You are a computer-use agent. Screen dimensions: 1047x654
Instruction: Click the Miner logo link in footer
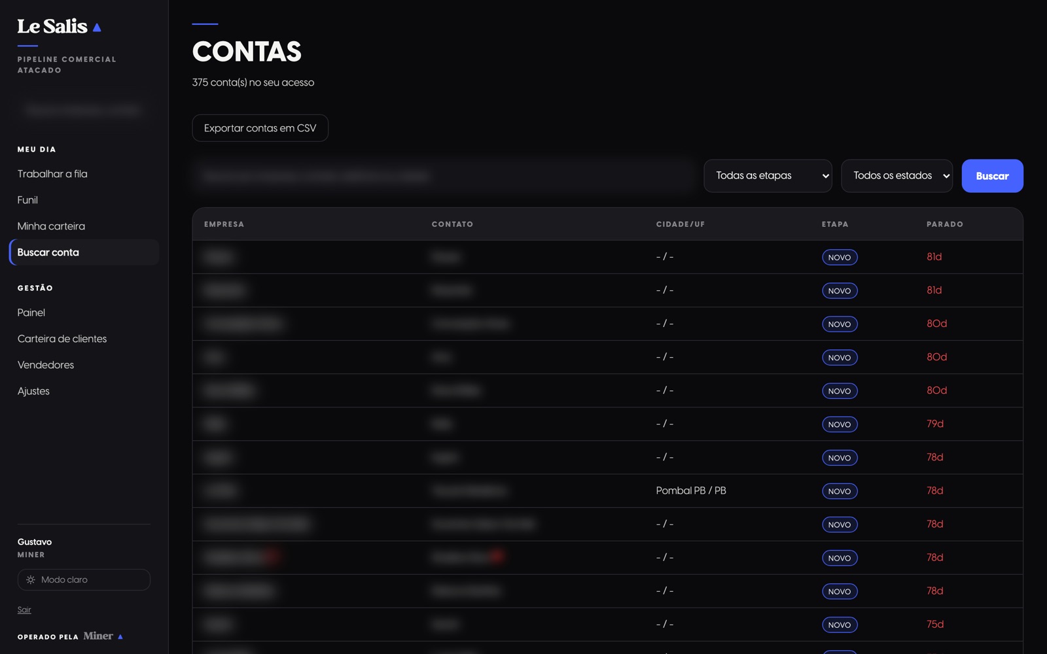[103, 636]
